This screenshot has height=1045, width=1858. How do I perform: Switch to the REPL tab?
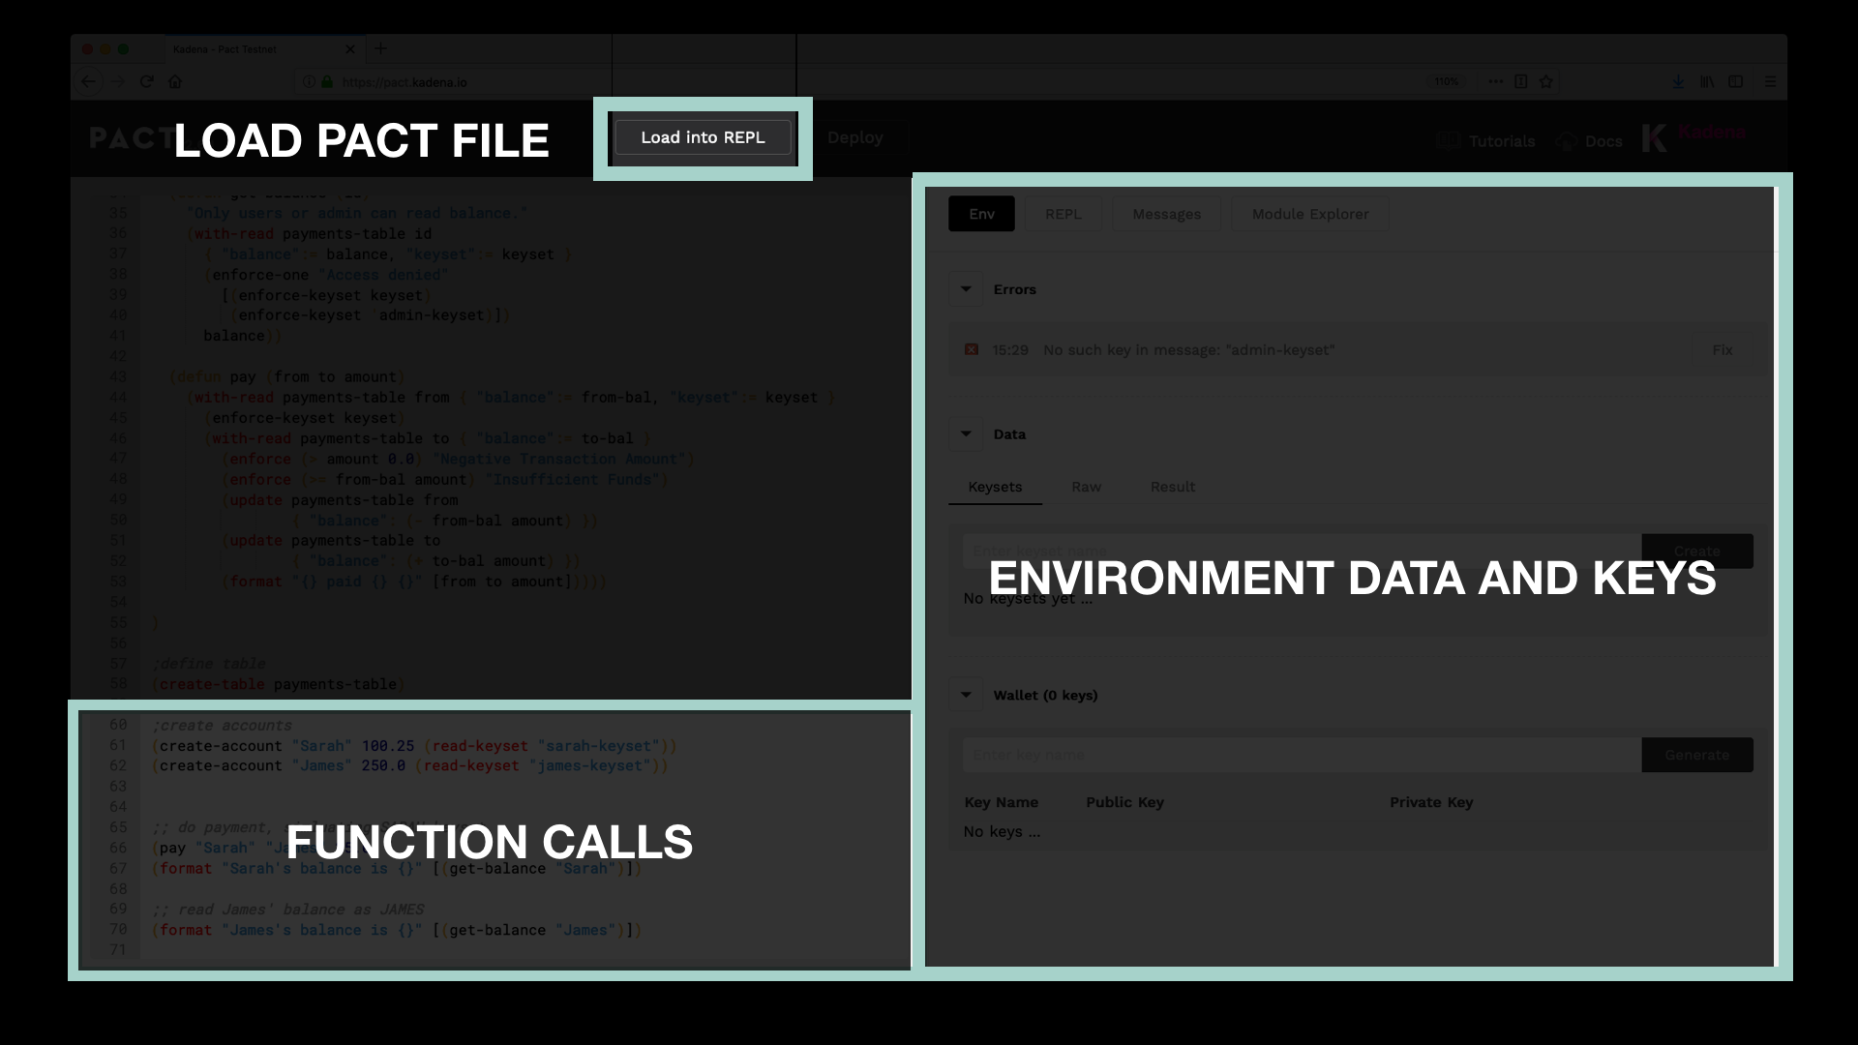point(1063,214)
